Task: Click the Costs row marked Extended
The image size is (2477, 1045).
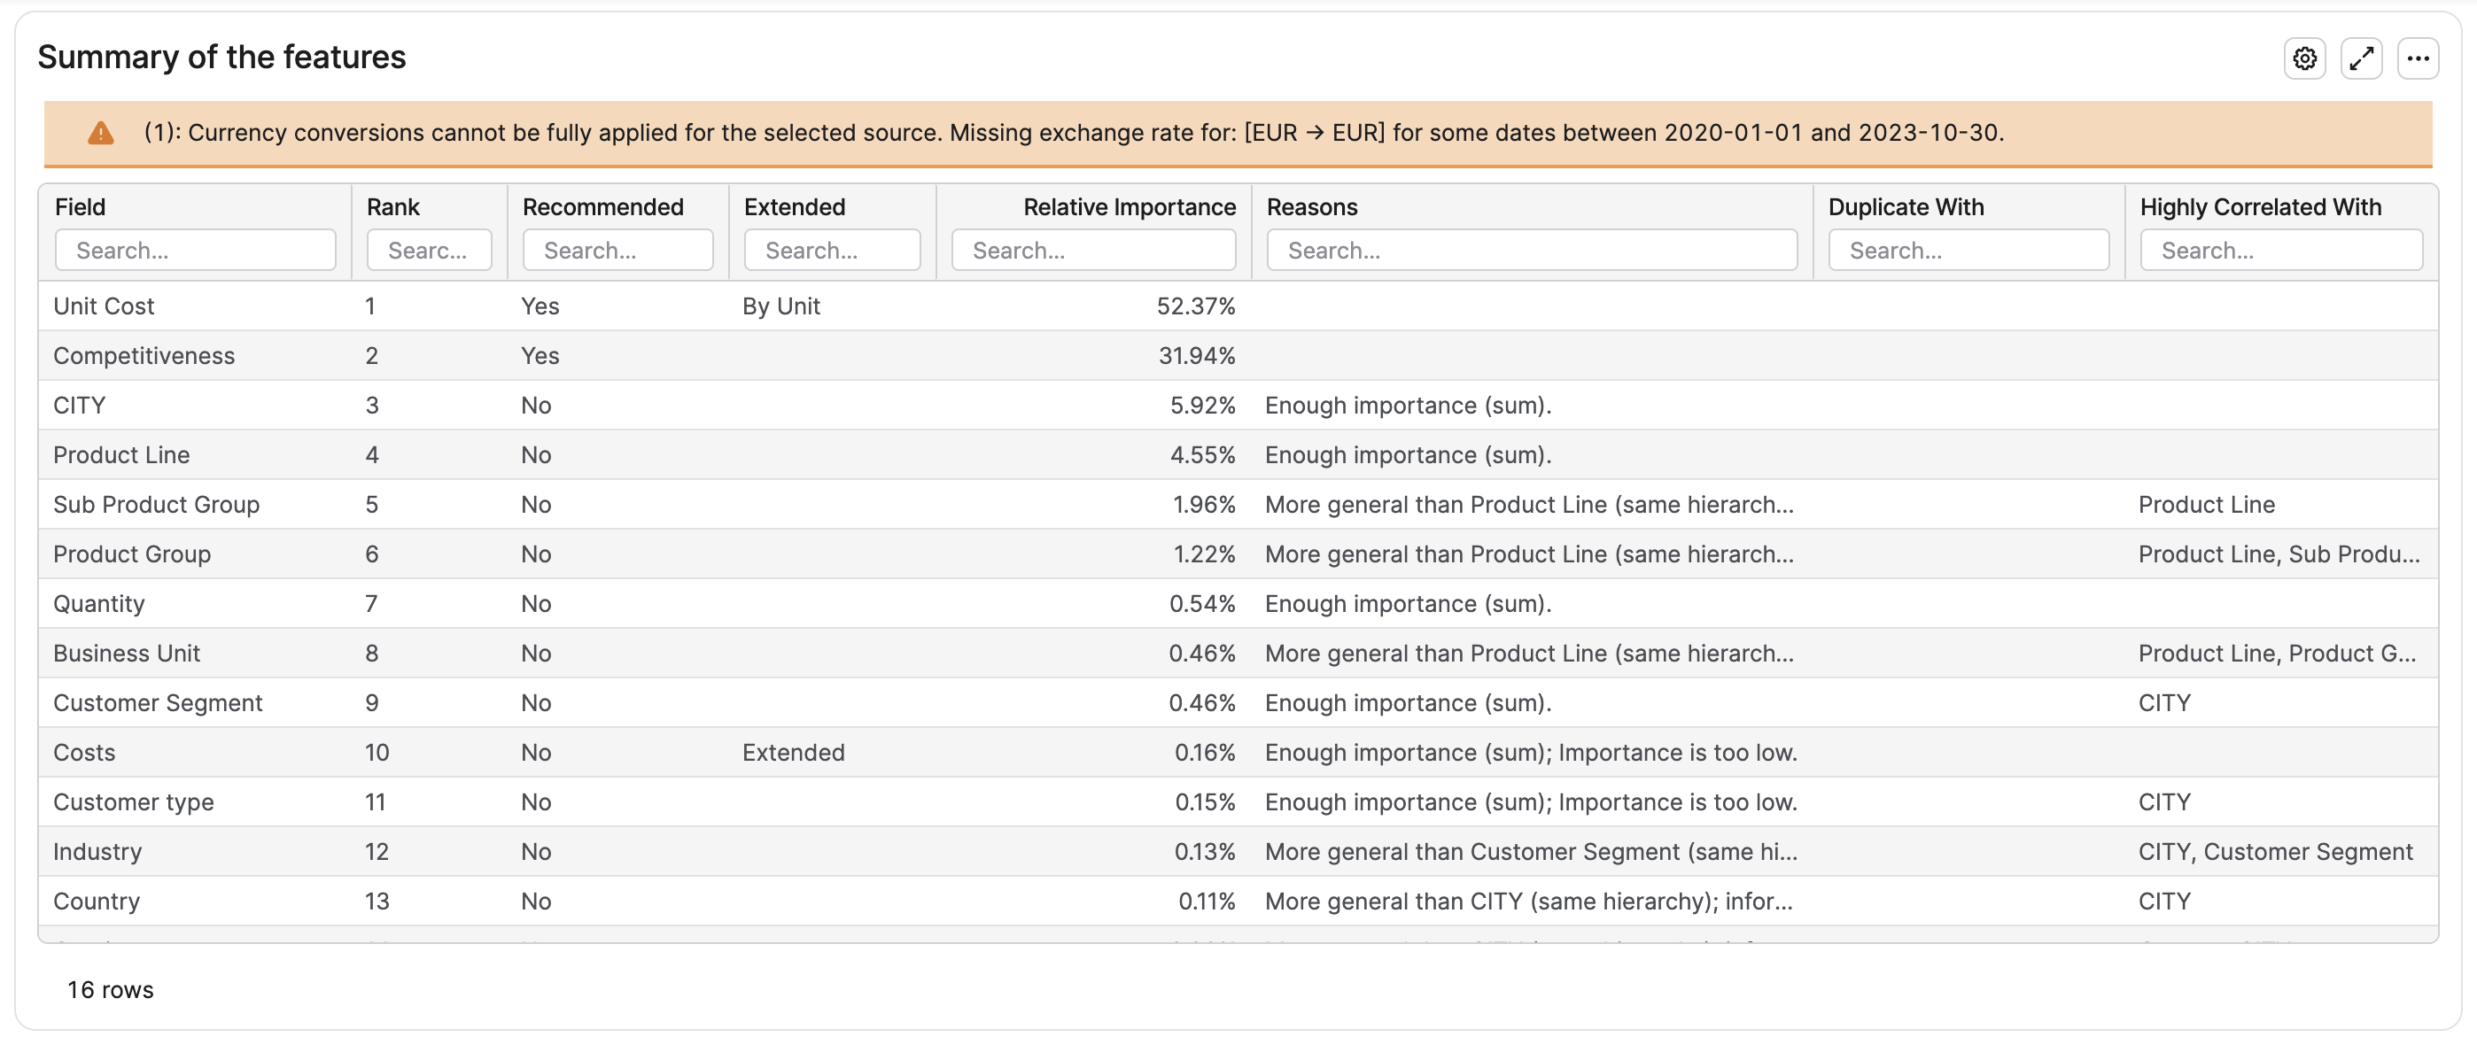Action: (x=1238, y=753)
